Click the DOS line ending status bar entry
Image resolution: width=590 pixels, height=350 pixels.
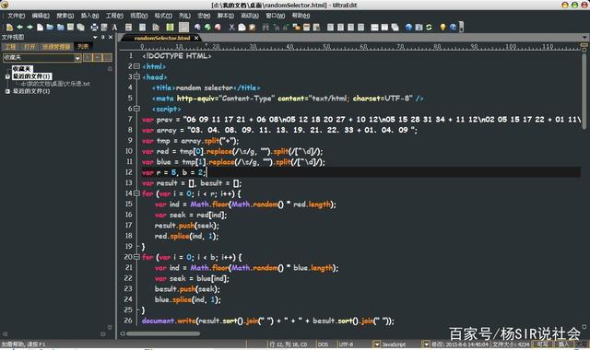coord(323,344)
